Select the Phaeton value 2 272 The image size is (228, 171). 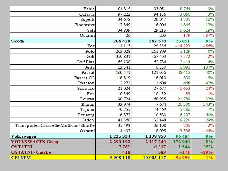click(x=125, y=83)
